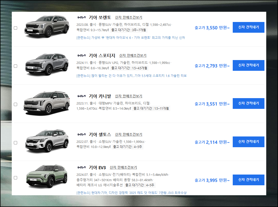Viewport: 278px width, 207px height.
Task: Click the 복합연비 8.6~16.3km/ℓ text
Action: (93, 68)
